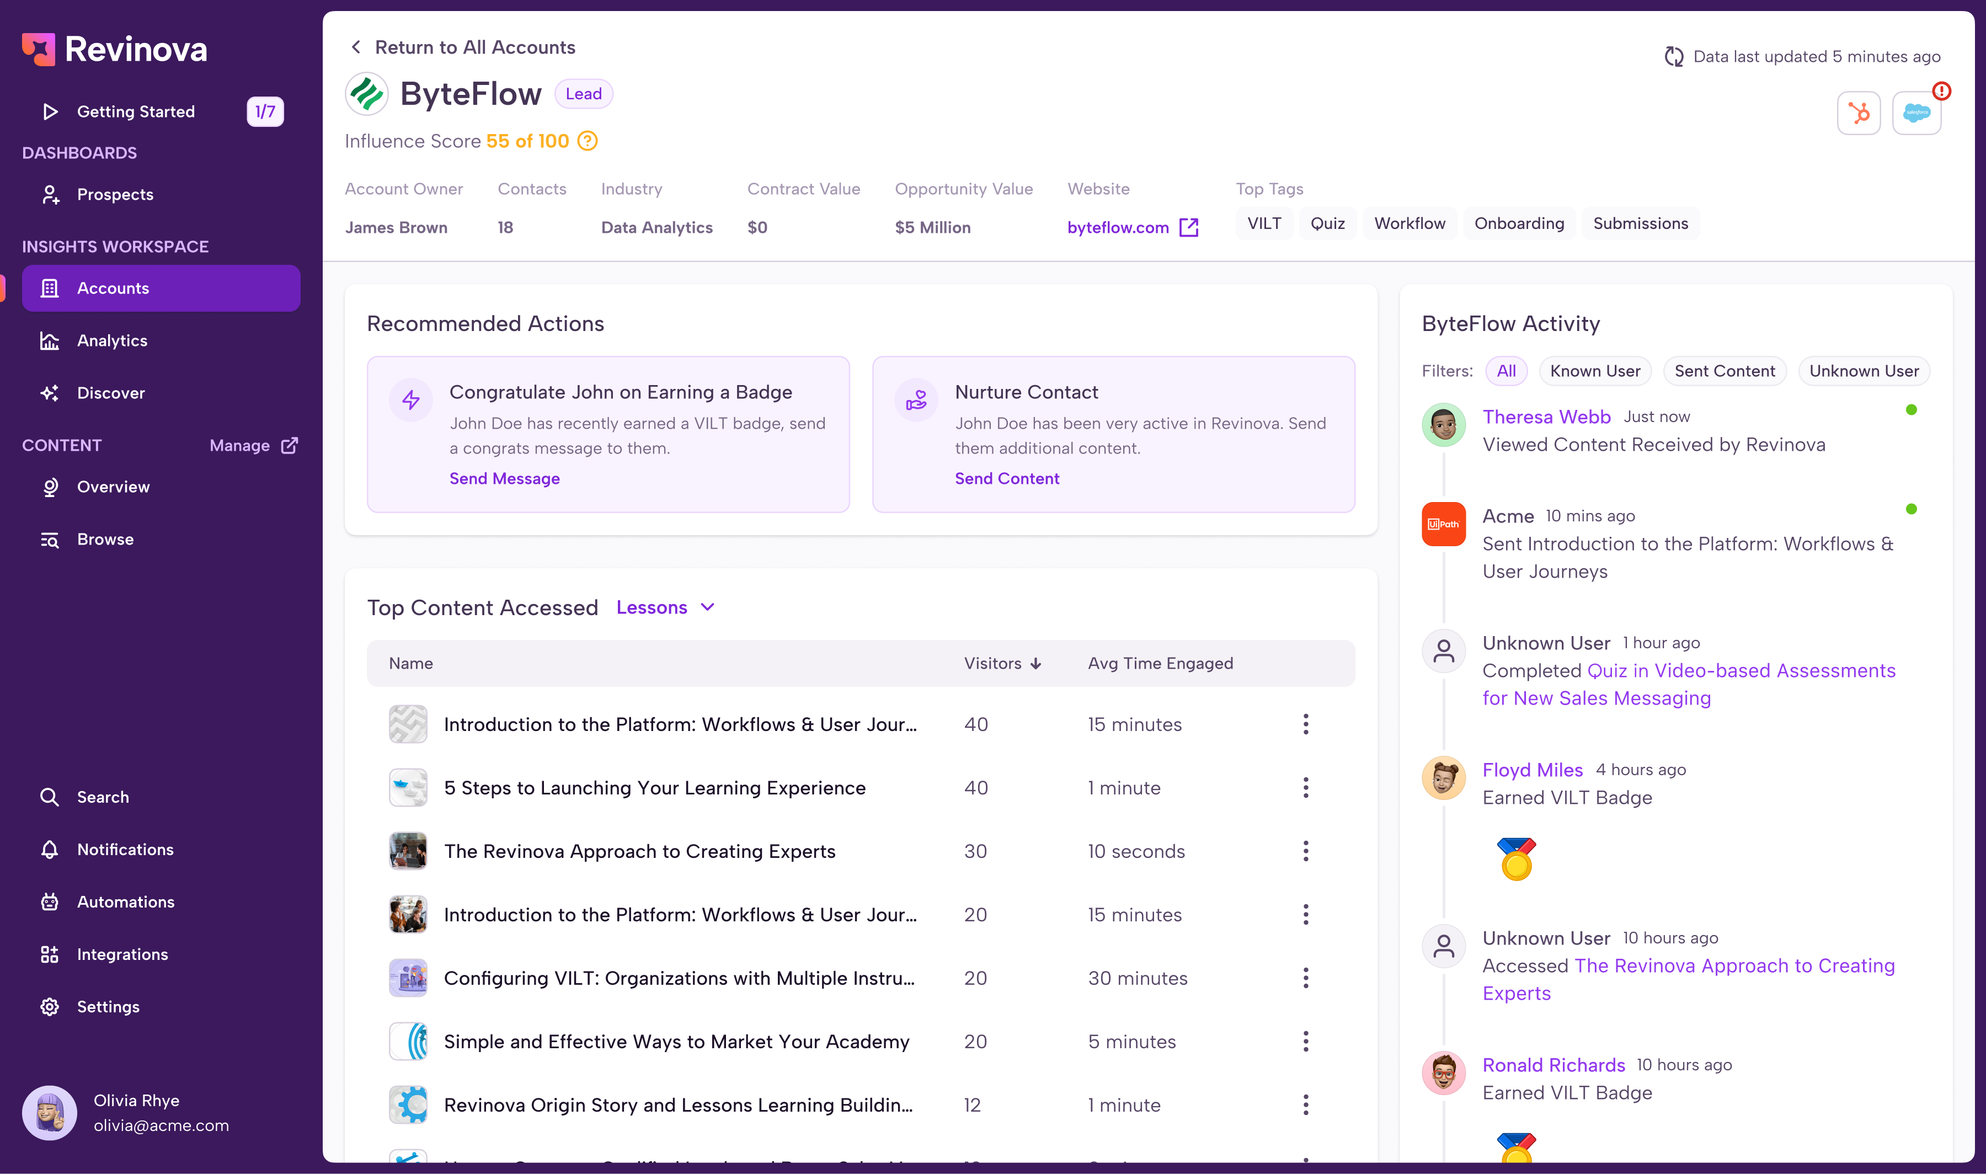Open options menu for 5 Steps lesson

pyautogui.click(x=1305, y=787)
